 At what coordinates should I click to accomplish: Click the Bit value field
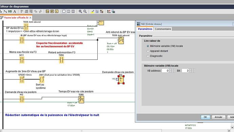185,71
